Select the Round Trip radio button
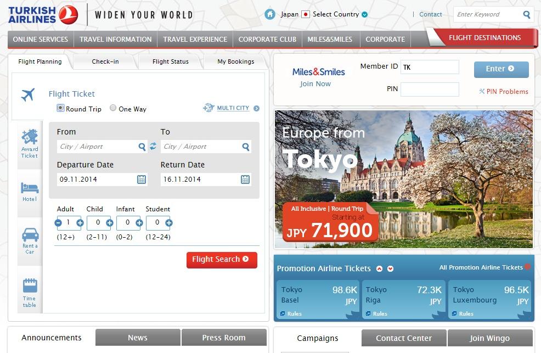541x353 pixels. pyautogui.click(x=60, y=108)
